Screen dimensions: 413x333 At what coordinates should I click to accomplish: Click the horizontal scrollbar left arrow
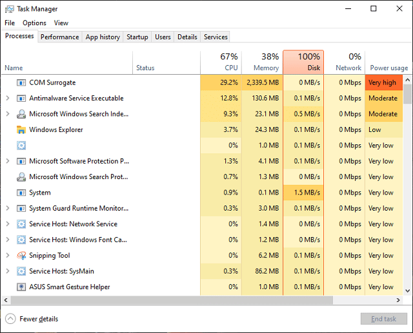(6, 300)
